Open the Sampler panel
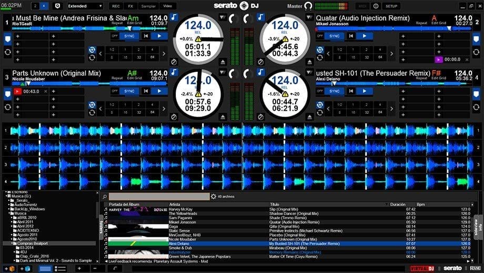Viewport: 484px width, 273px height. [x=148, y=6]
